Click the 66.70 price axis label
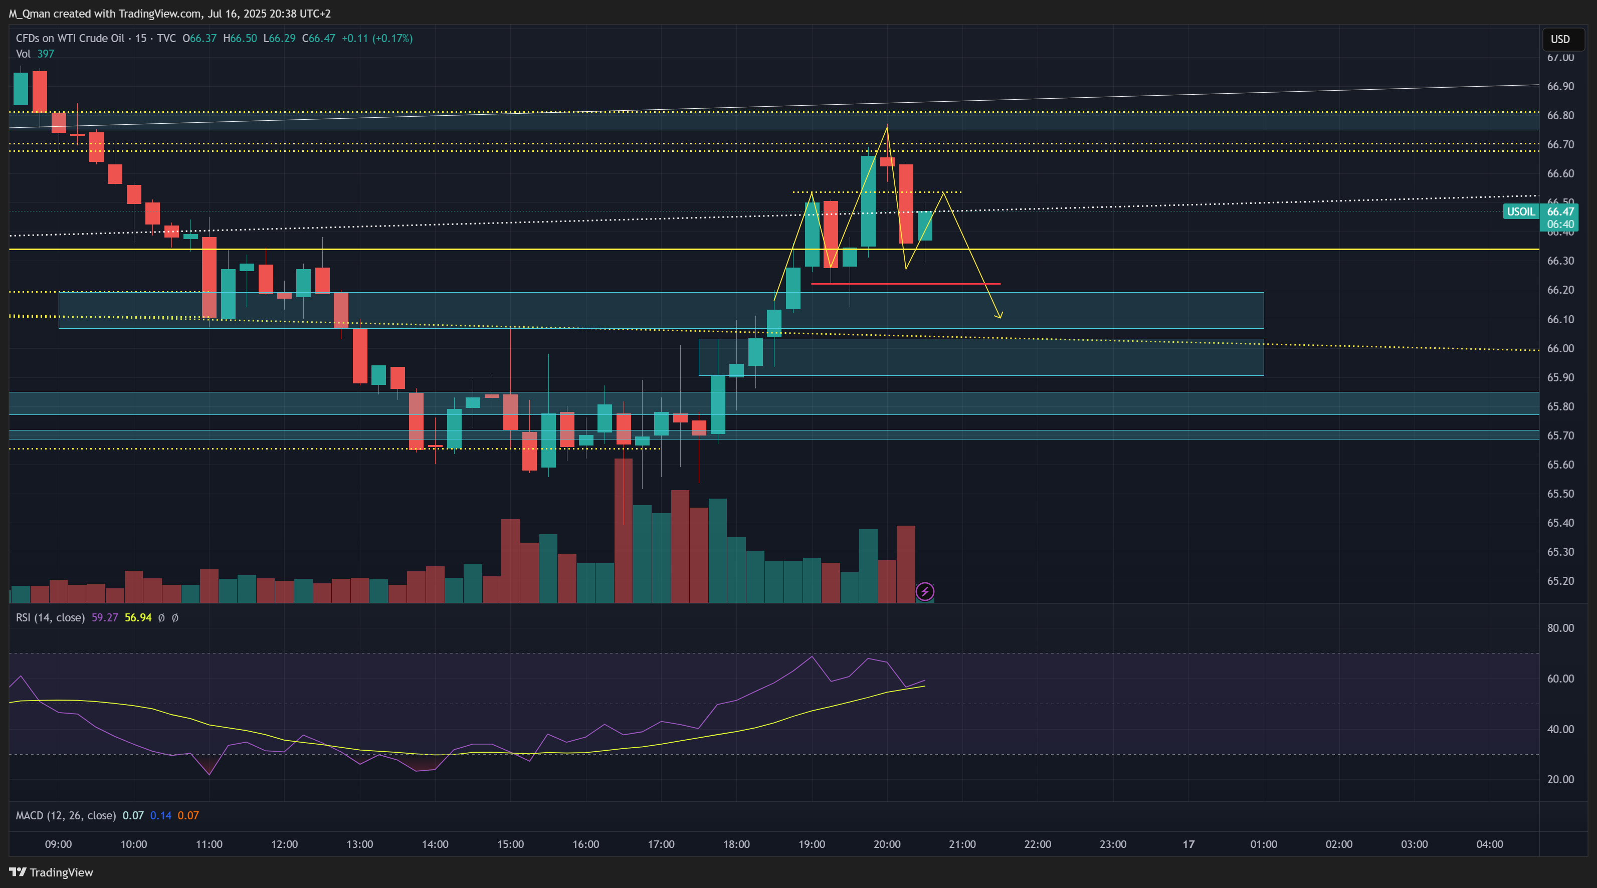This screenshot has height=888, width=1597. [x=1560, y=144]
